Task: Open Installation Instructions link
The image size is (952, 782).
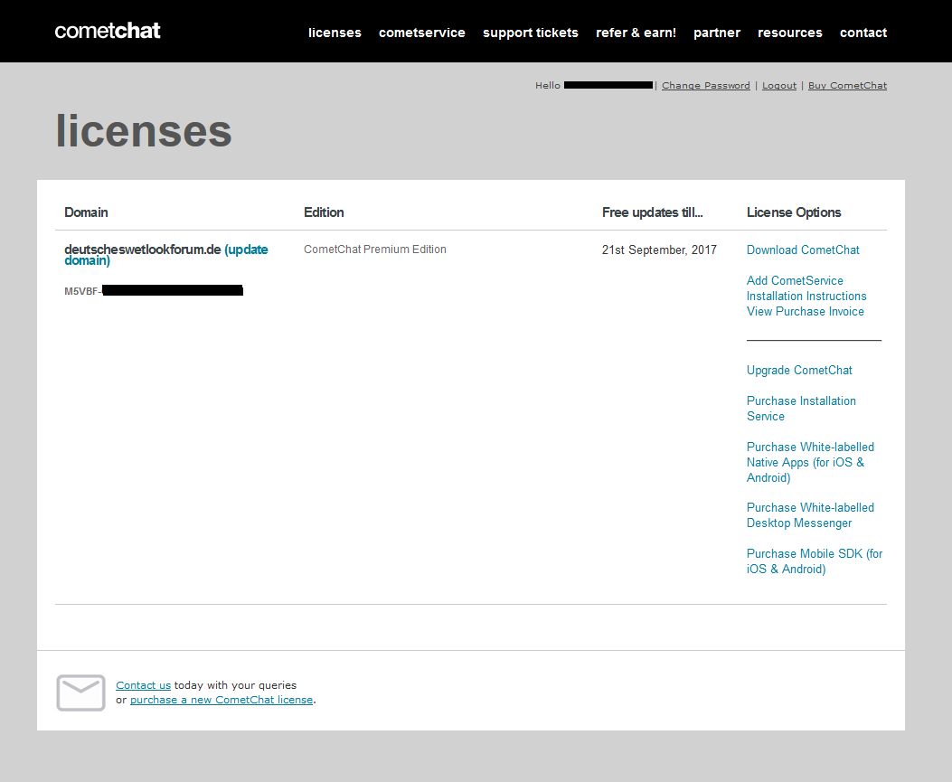Action: point(806,297)
